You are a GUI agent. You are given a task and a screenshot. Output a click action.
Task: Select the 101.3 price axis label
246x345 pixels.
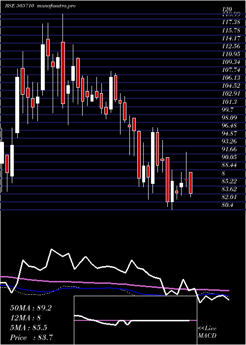[229, 102]
